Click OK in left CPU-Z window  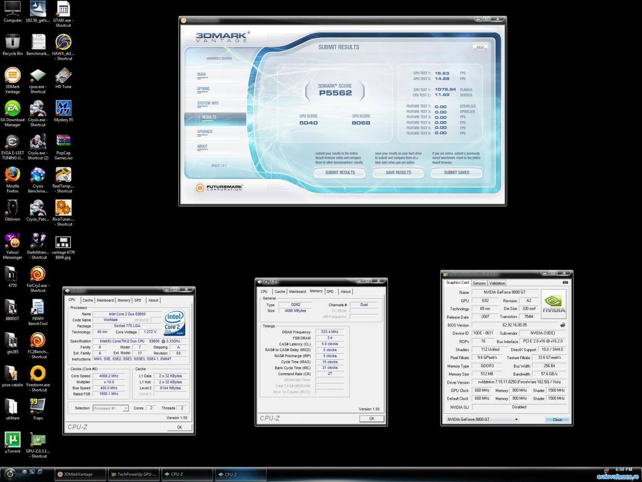(179, 427)
